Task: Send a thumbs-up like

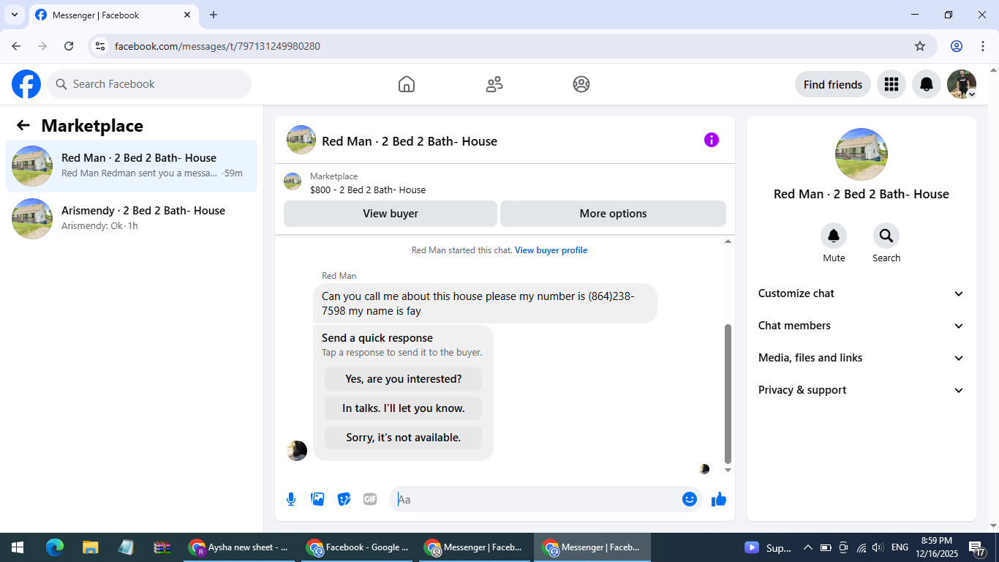Action: 719,499
